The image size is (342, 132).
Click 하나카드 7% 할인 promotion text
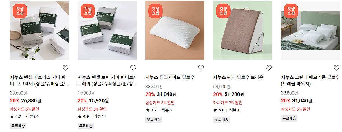(x=228, y=103)
